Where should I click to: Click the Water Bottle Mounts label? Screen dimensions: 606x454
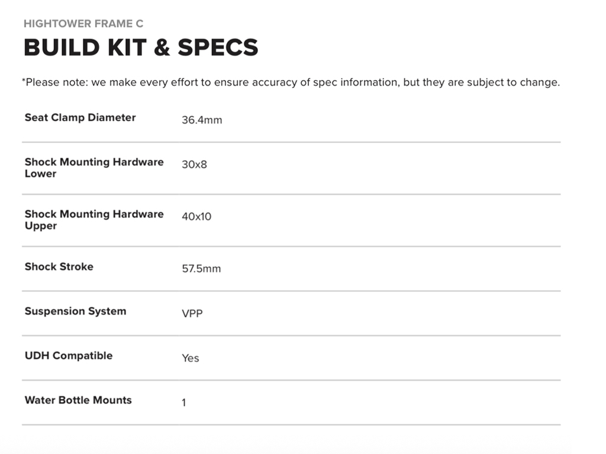pyautogui.click(x=78, y=400)
